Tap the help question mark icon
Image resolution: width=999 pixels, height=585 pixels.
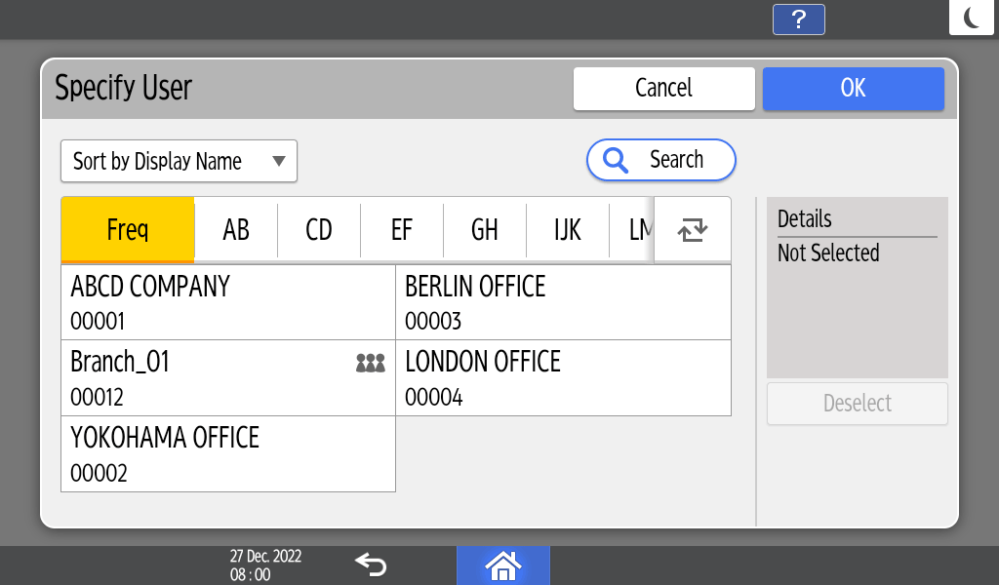(x=798, y=19)
